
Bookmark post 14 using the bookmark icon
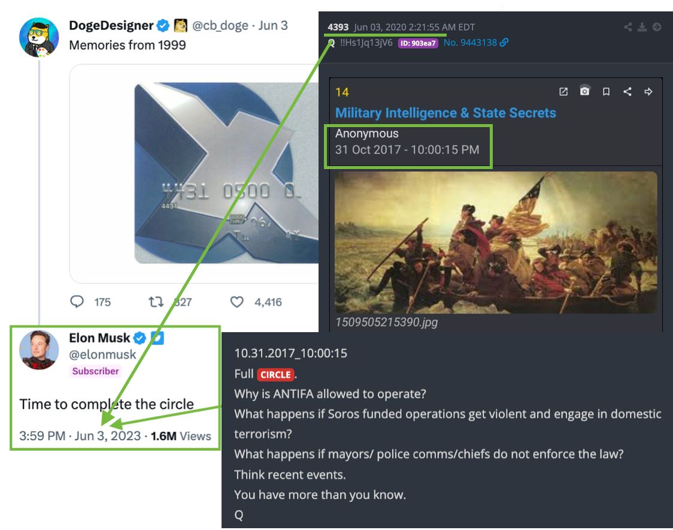pyautogui.click(x=606, y=92)
